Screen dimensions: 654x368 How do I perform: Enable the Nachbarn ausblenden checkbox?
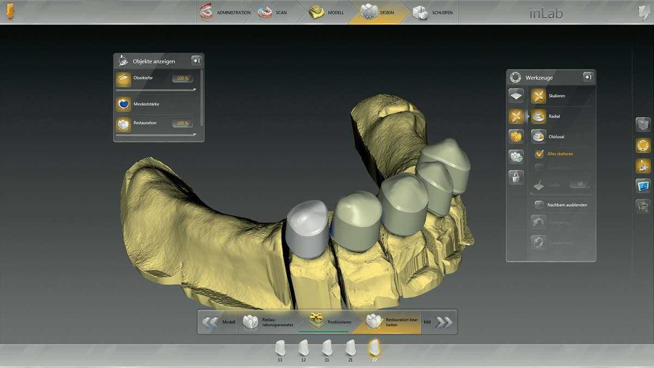(x=539, y=205)
